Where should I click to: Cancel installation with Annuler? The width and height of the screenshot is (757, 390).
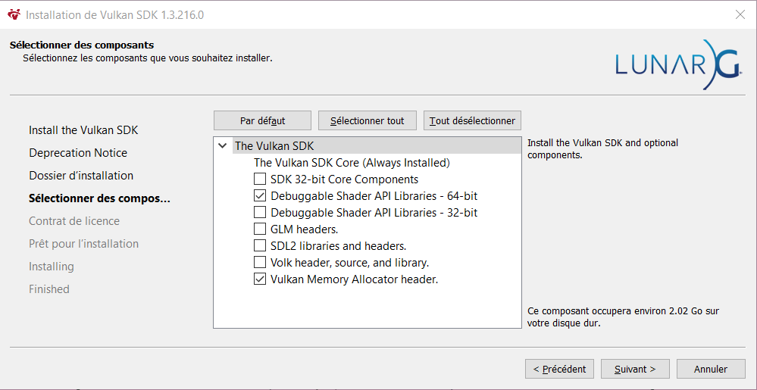(x=711, y=370)
